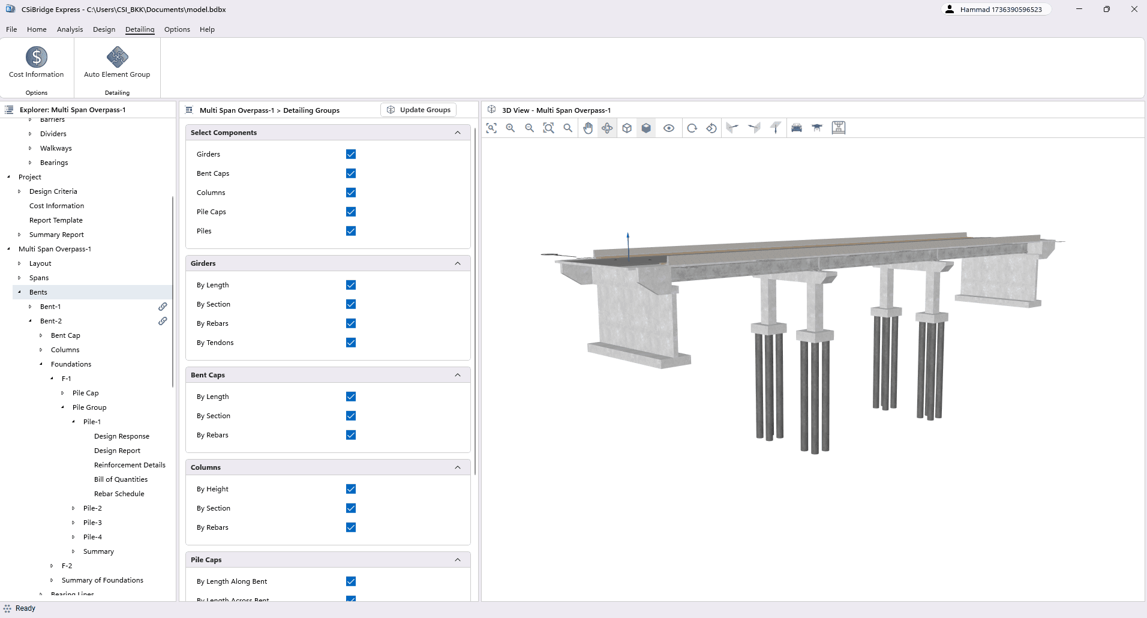Select Rebar Schedule in explorer tree
Image resolution: width=1147 pixels, height=618 pixels.
(119, 494)
